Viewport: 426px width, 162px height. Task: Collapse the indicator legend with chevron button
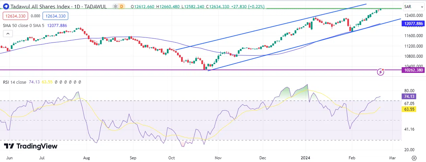point(7,33)
